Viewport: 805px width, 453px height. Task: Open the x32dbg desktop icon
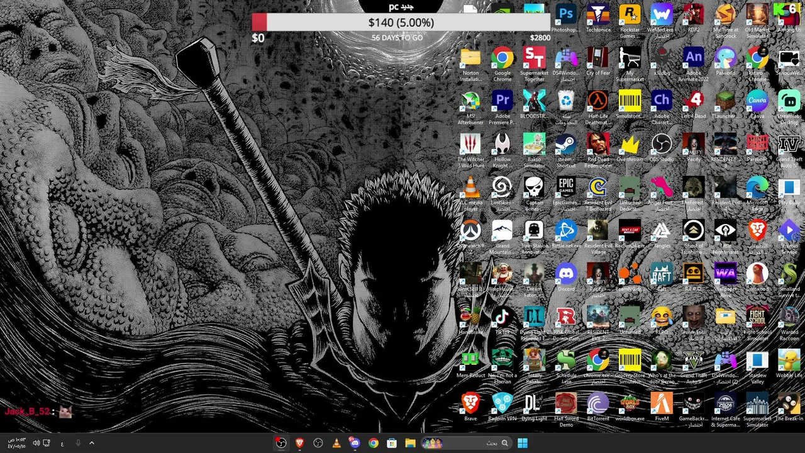point(662,62)
